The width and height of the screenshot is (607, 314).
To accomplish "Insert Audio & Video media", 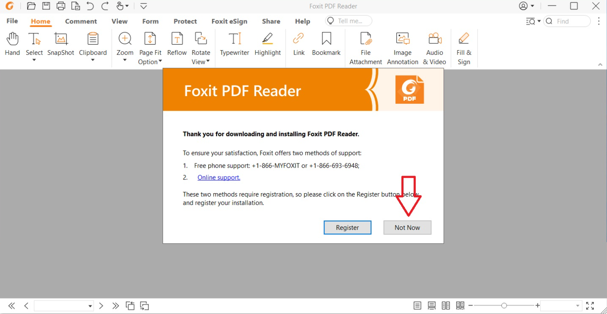I will tap(435, 49).
